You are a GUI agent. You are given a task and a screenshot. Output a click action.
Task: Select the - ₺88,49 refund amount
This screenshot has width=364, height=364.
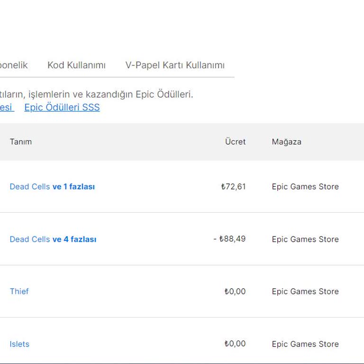[x=229, y=239]
